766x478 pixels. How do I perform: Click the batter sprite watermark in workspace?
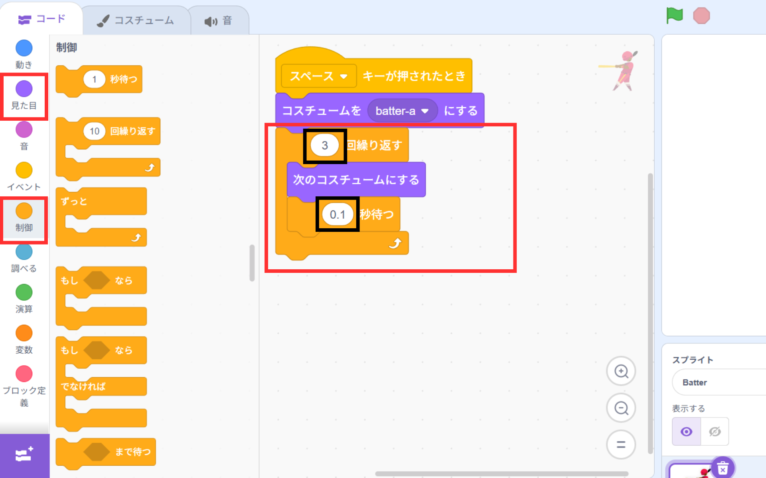point(618,71)
